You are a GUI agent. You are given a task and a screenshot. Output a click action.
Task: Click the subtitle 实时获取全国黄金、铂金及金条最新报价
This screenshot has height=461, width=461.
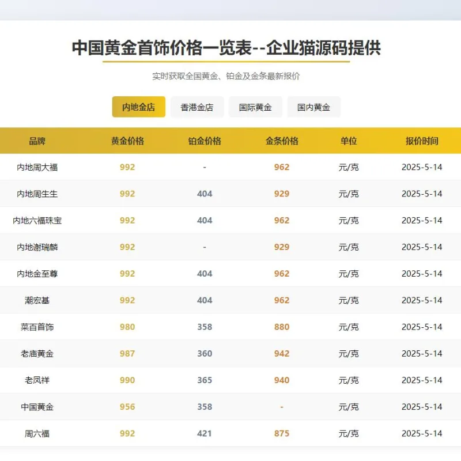pyautogui.click(x=226, y=76)
